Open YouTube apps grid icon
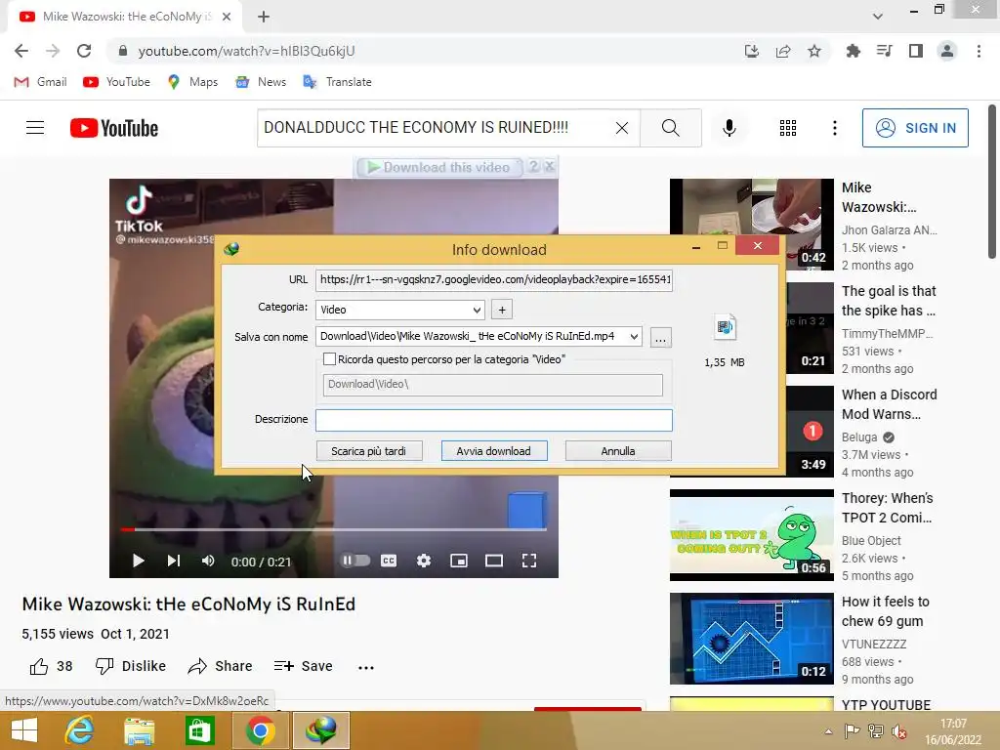The width and height of the screenshot is (1000, 750). coord(788,128)
